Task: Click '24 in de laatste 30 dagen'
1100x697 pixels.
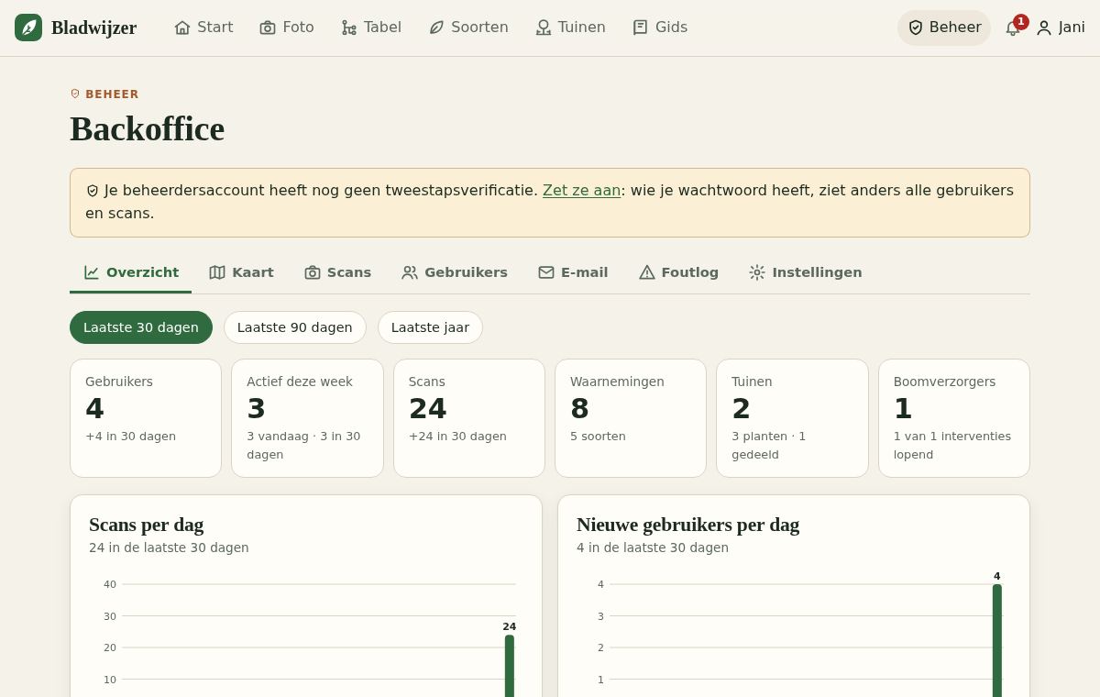Action: [169, 548]
